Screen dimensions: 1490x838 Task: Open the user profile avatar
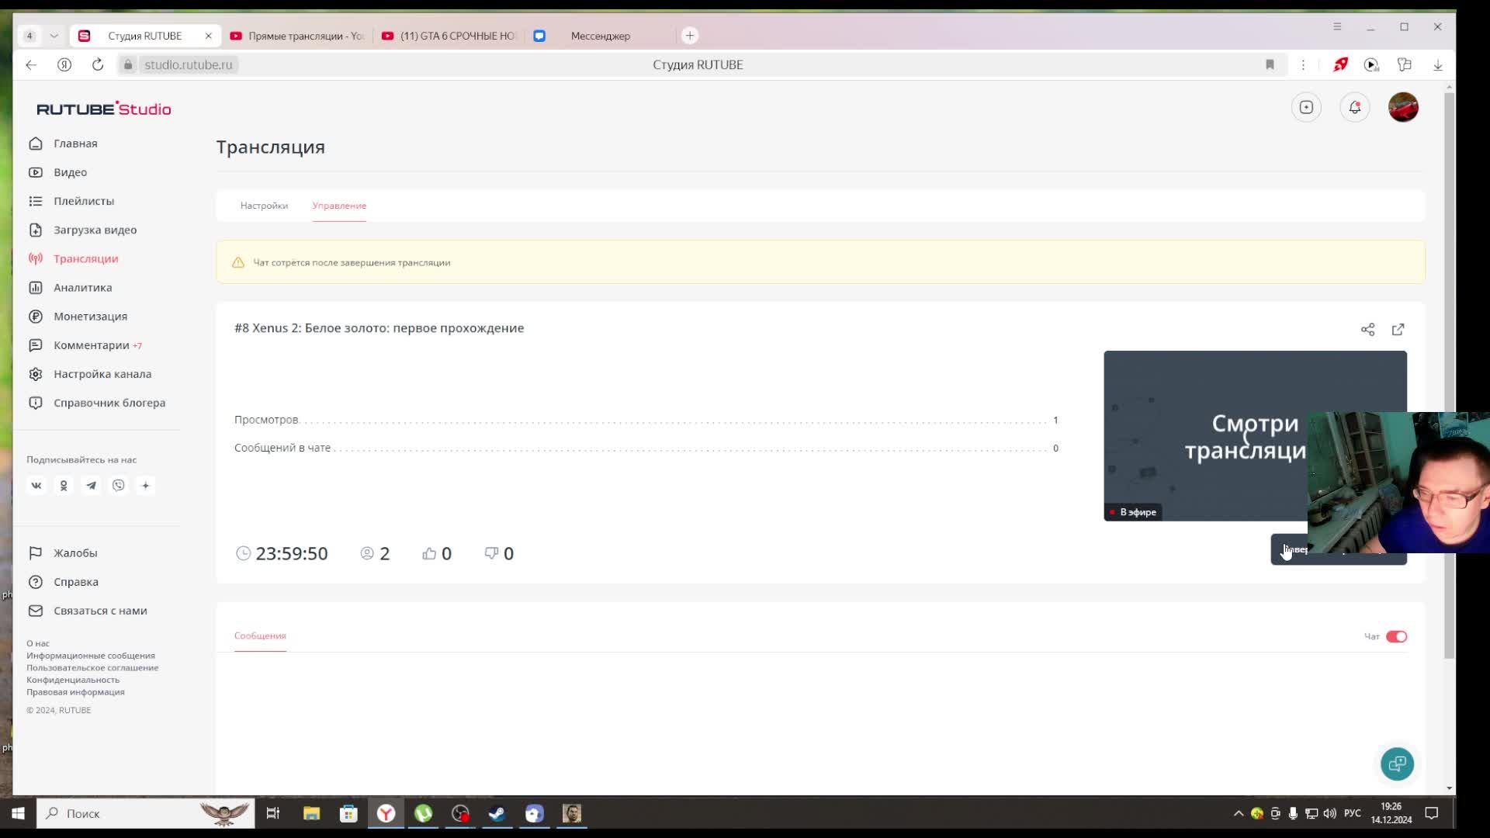(1402, 108)
